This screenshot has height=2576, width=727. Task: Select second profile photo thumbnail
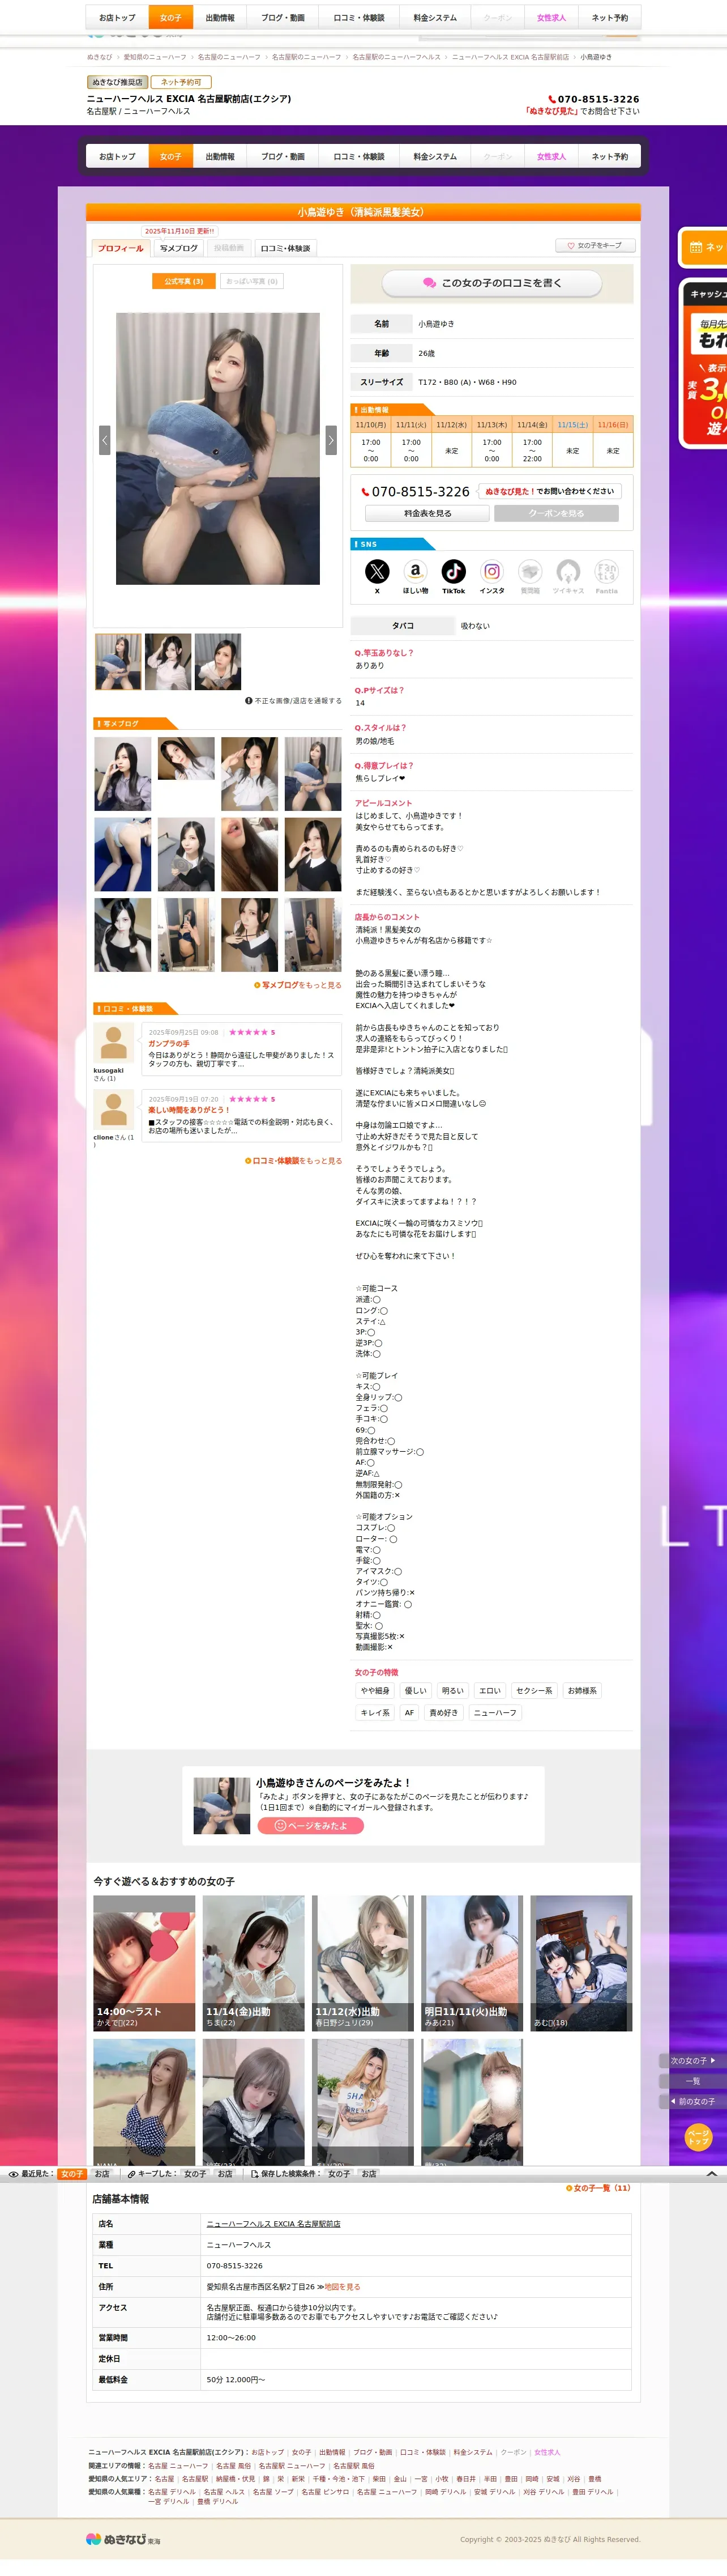pos(168,662)
